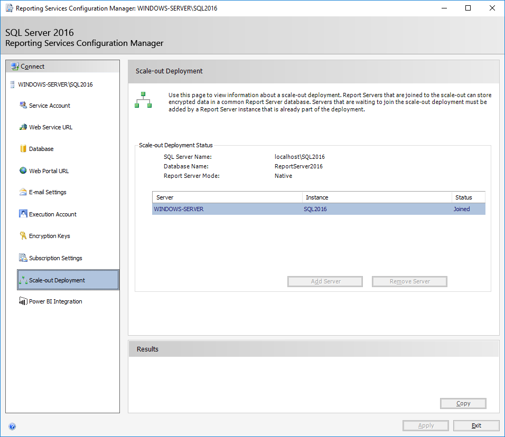Click the Native report server mode value

click(x=284, y=176)
